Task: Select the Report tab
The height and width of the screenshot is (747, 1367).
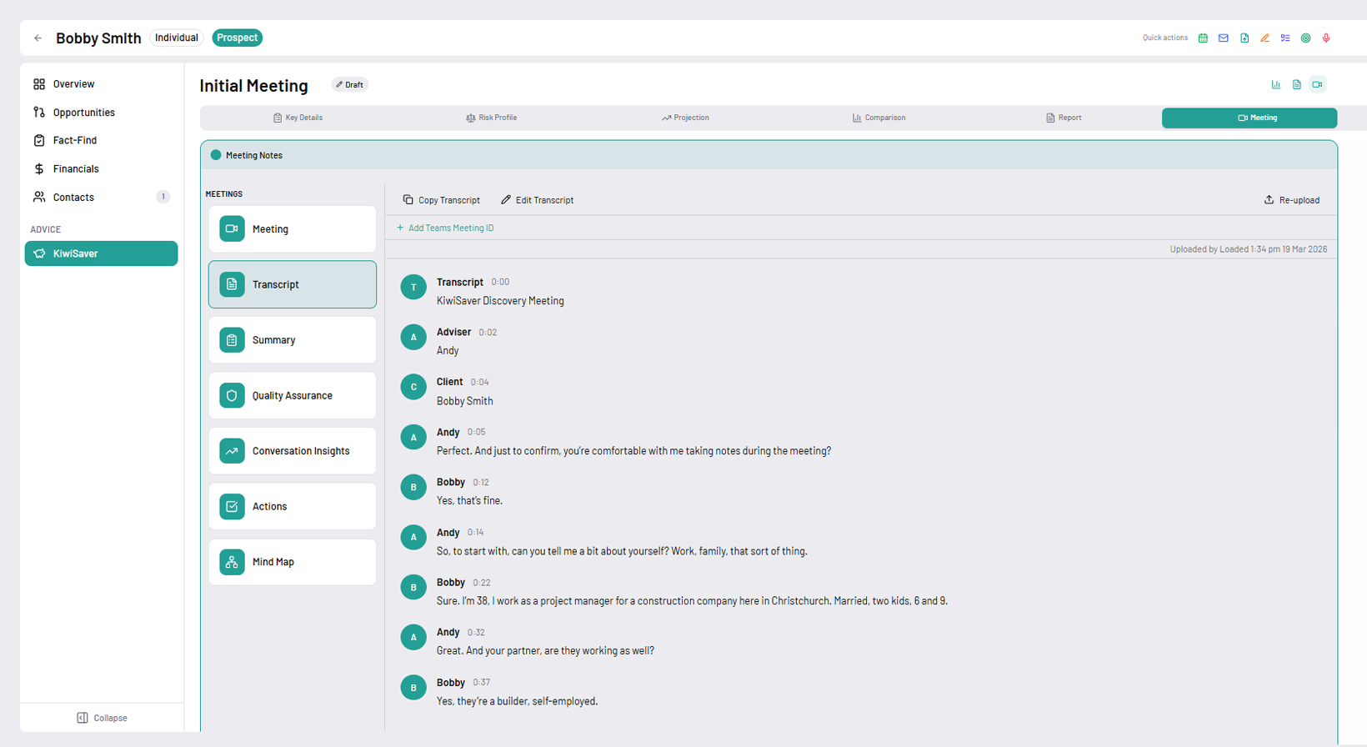Action: pos(1064,118)
